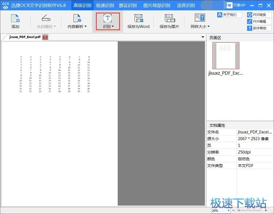The height and width of the screenshot is (214, 274).
Task: Click the PDF convert icon
Action: [x=250, y=15]
